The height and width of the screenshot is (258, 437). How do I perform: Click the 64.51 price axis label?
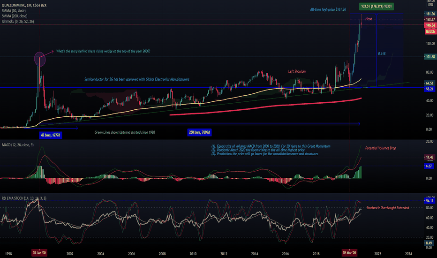(x=430, y=83)
